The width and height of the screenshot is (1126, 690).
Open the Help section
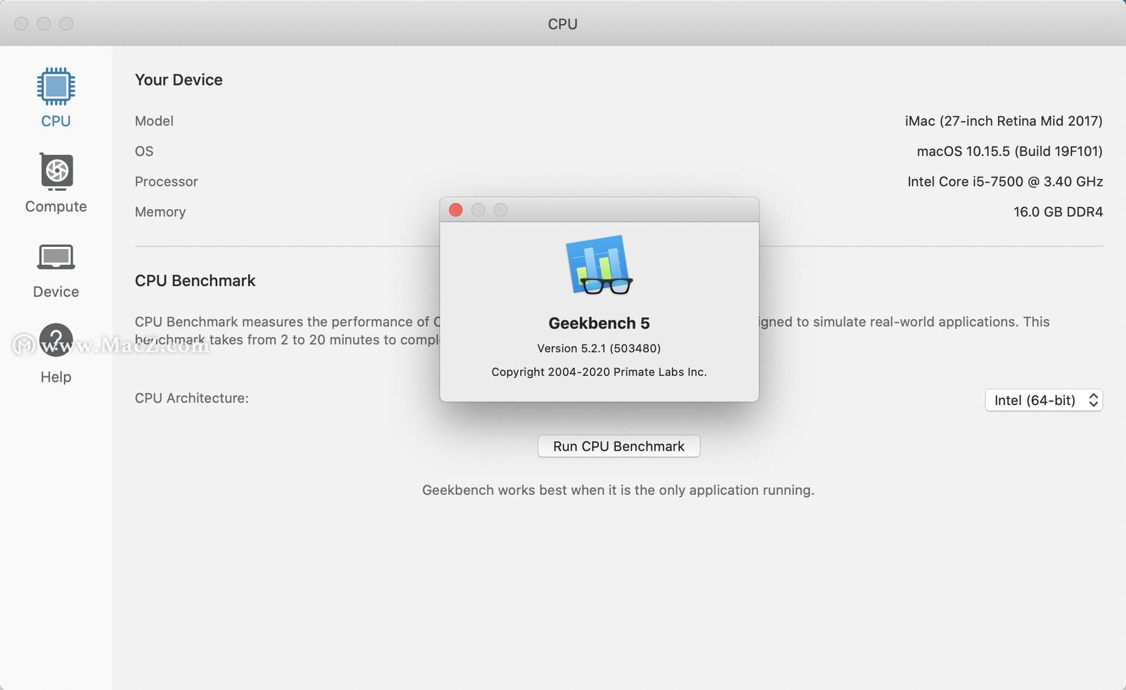click(56, 354)
